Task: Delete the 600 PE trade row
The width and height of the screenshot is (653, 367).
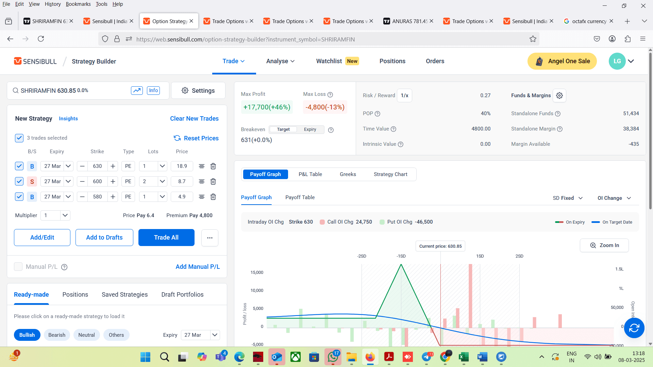Action: coord(213,181)
